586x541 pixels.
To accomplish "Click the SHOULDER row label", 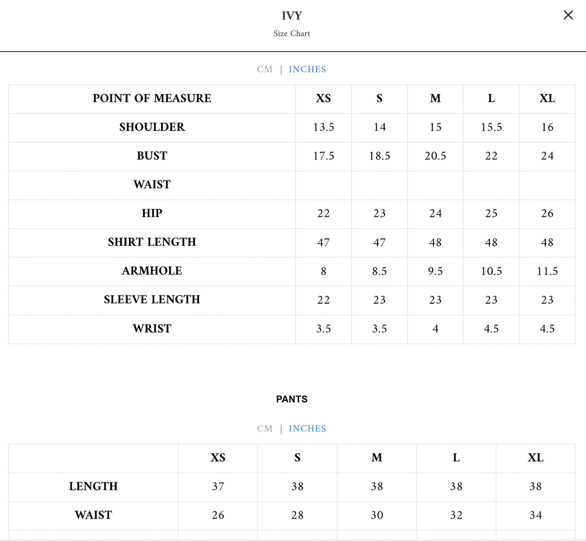I will click(152, 127).
